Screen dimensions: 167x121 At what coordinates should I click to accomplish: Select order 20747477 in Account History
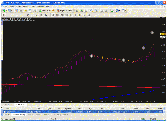(x=83, y=112)
